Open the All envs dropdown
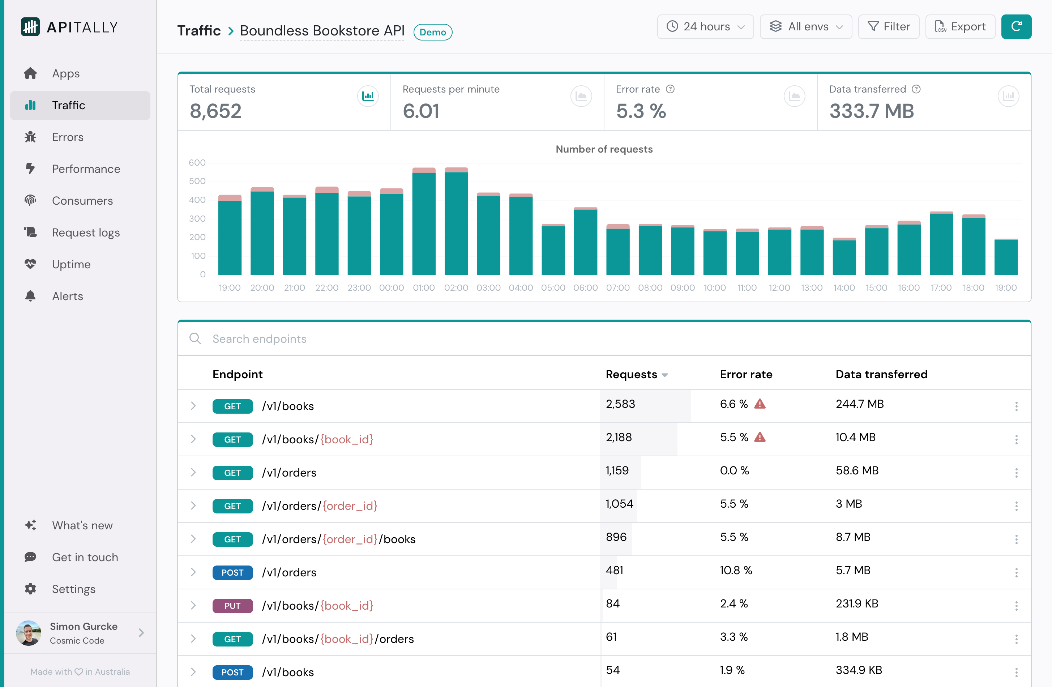This screenshot has width=1052, height=687. pyautogui.click(x=805, y=26)
